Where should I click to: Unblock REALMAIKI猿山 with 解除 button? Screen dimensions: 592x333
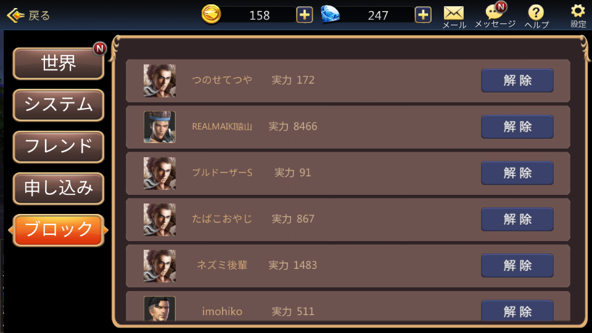click(517, 127)
